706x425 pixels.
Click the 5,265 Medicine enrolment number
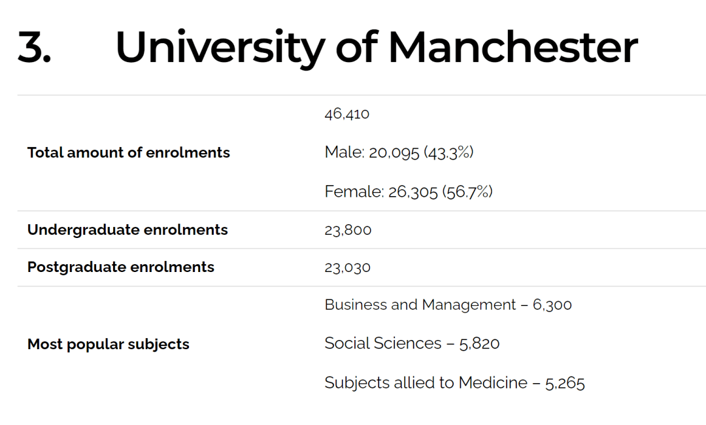pyautogui.click(x=565, y=384)
